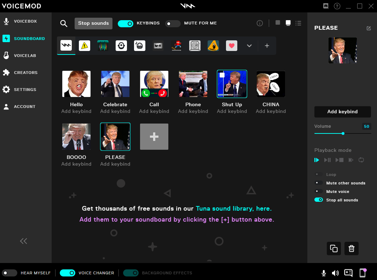Turn off the Keybinds toggle
Screen dimensions: 377x280
coord(126,24)
